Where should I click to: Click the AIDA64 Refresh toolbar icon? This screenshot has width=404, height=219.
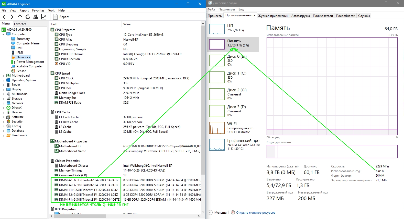pyautogui.click(x=28, y=17)
